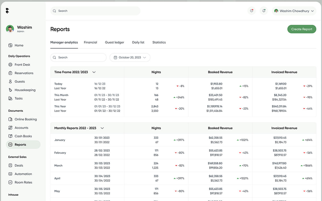Select the Front Desk icon in sidebar
Viewport: 322px width, 201px height.
(x=10, y=65)
